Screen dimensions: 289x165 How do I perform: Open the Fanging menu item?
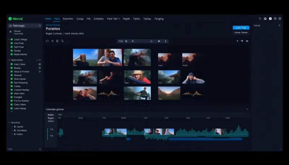[x=159, y=19]
